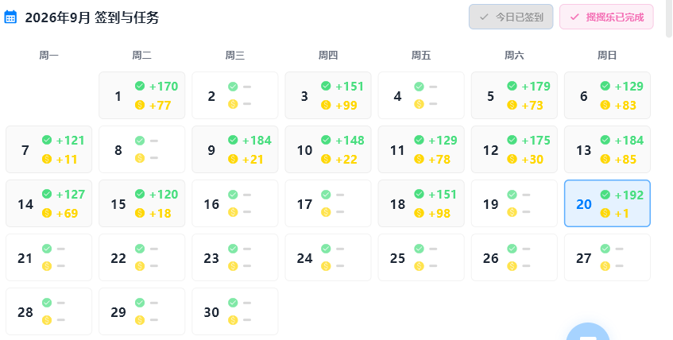Click the +77 value on day 1
The width and height of the screenshot is (673, 340).
pos(160,105)
